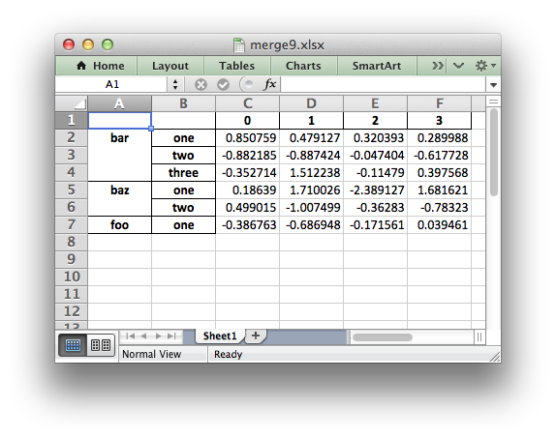Open the Tables ribbon tab
The image size is (556, 439).
tap(236, 66)
